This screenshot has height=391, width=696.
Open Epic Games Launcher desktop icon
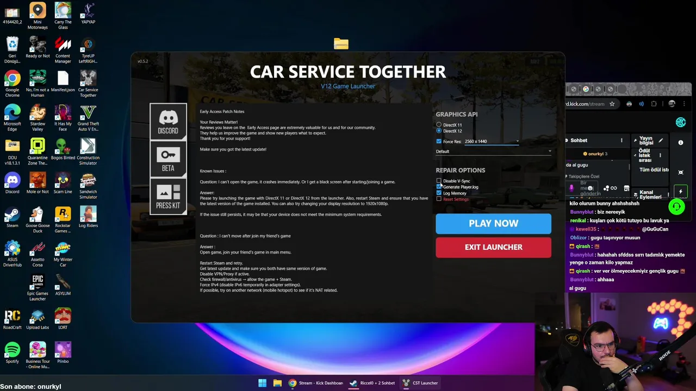(38, 288)
